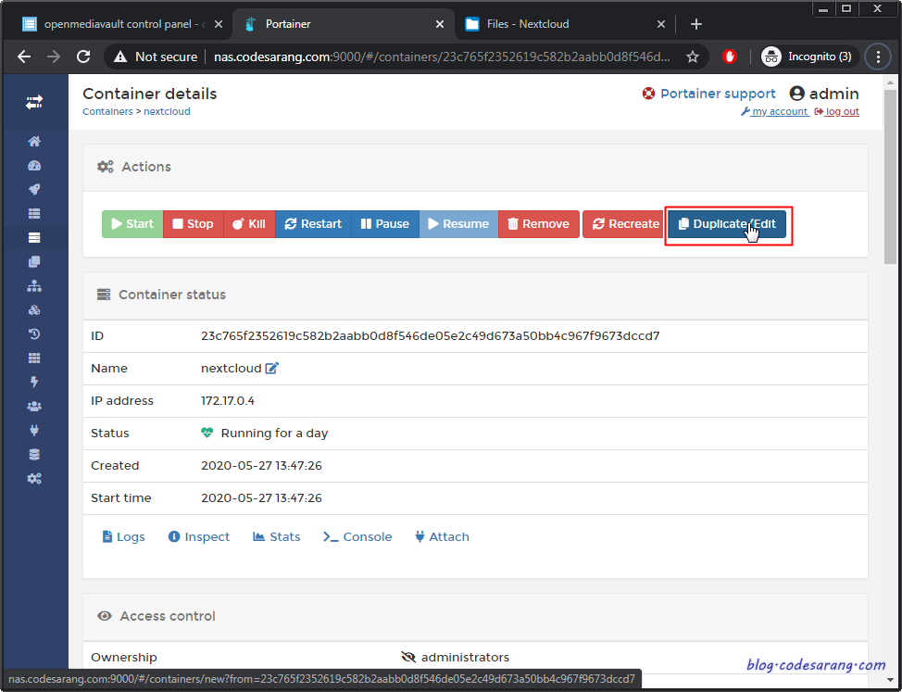Open Host grid icon in sidebar
The image size is (902, 692).
coord(34,359)
